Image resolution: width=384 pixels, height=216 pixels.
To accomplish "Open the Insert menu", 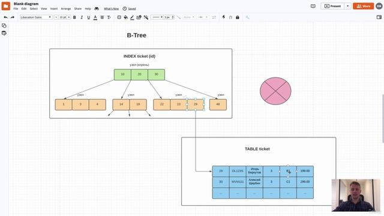I will 54,8.
